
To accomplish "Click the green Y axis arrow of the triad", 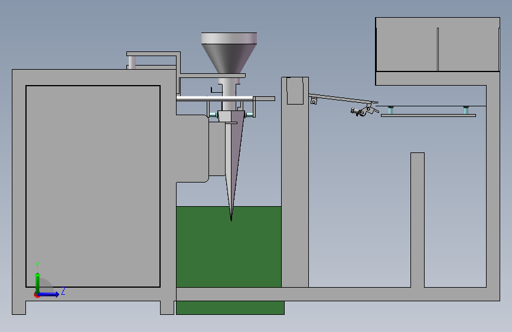I will [38, 282].
